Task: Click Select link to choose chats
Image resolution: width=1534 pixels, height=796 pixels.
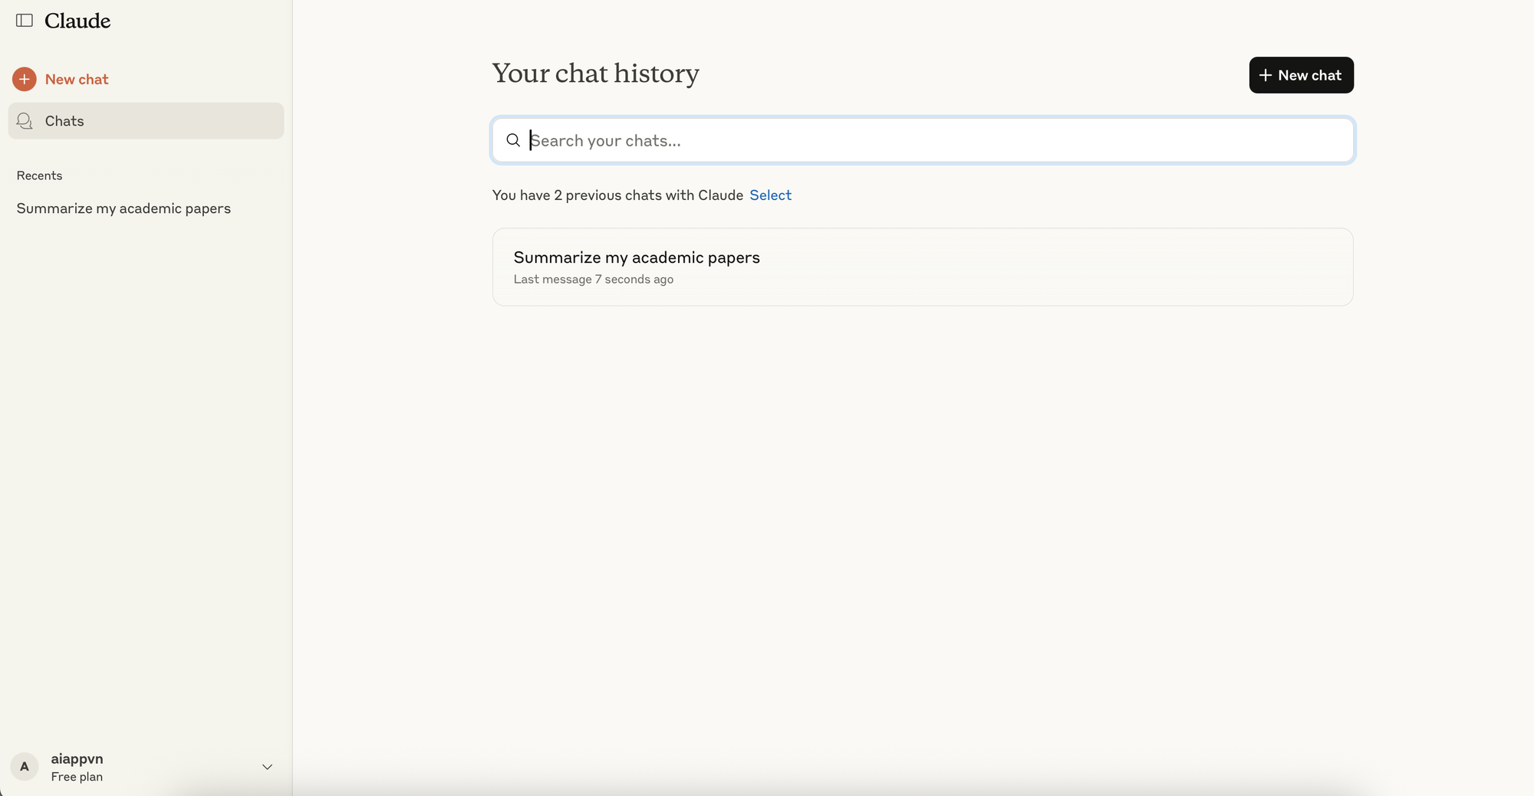Action: click(x=770, y=195)
